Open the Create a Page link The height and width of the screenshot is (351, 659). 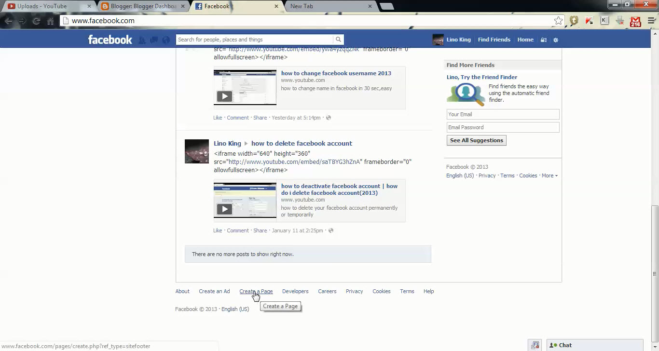(x=256, y=291)
